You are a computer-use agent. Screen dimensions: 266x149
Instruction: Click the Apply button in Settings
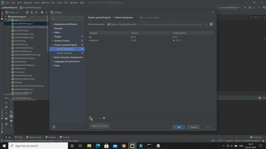(x=208, y=127)
